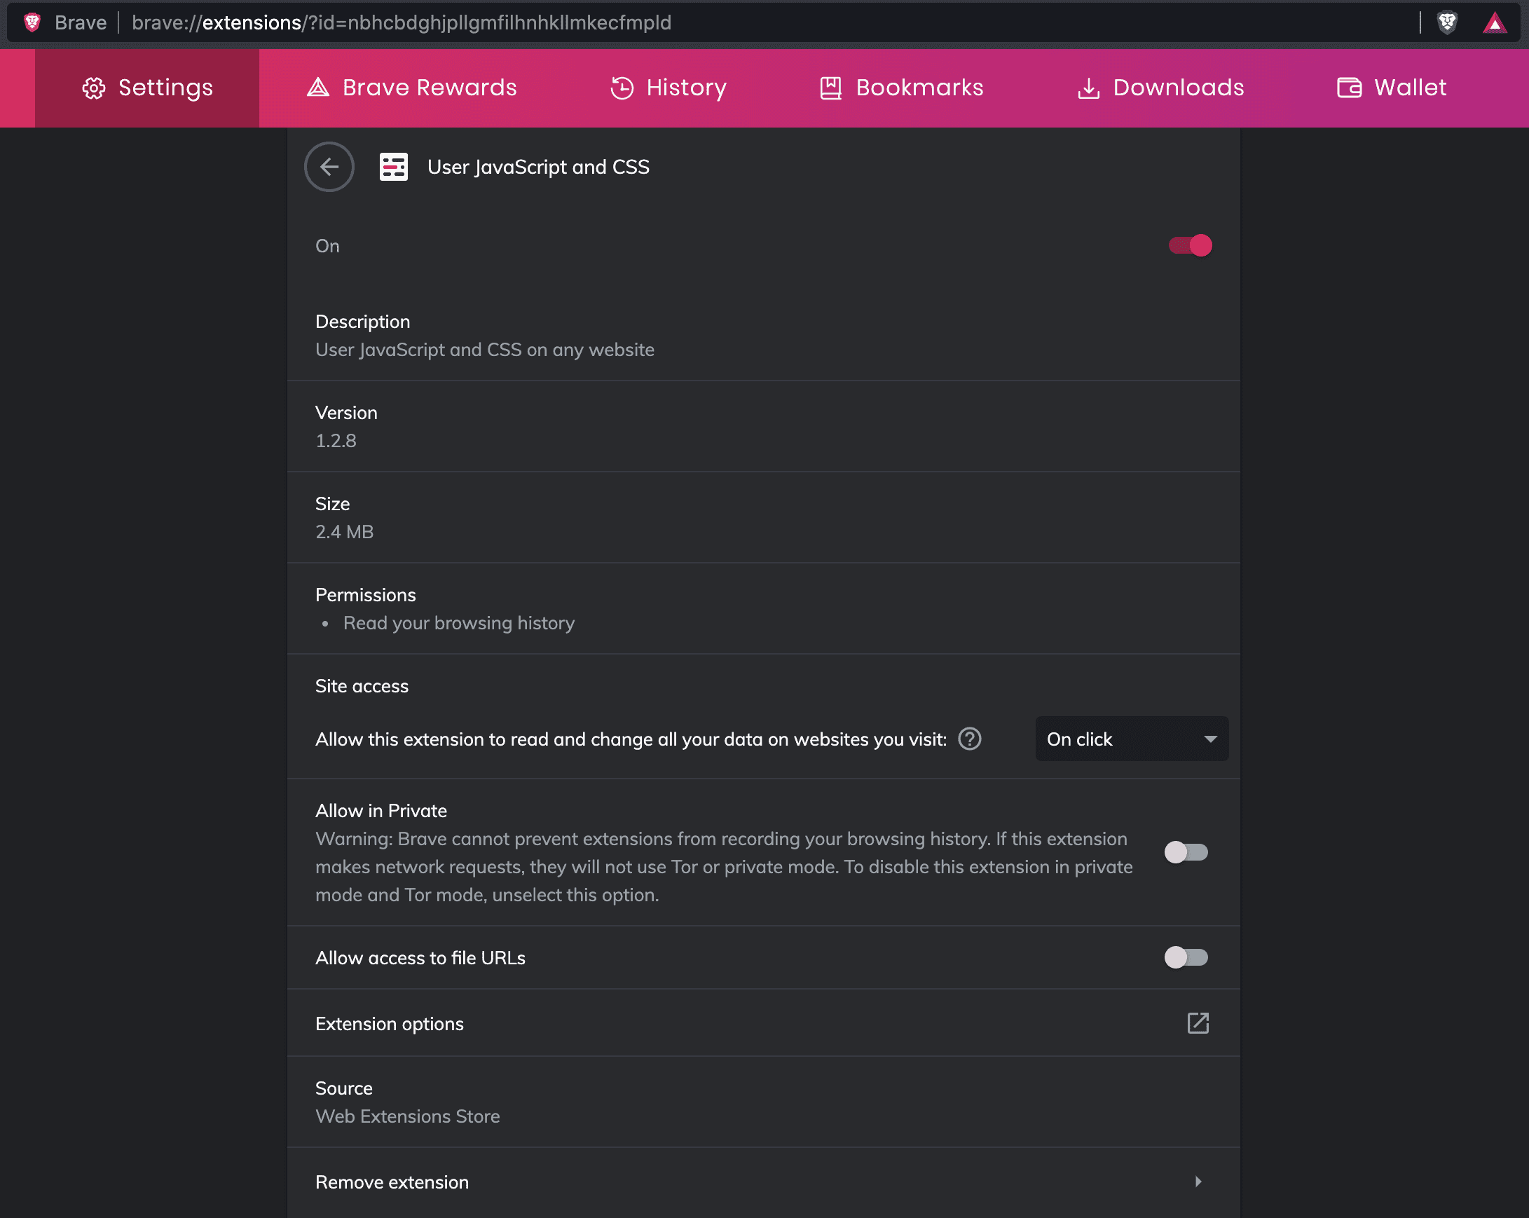Click the Brave lion icon in address bar
Viewport: 1529px width, 1218px height.
click(32, 22)
